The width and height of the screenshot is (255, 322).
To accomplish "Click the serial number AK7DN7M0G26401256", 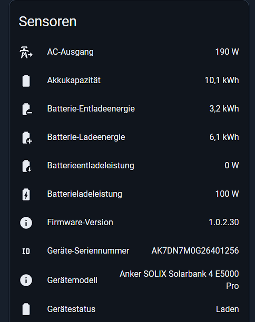I will click(195, 251).
